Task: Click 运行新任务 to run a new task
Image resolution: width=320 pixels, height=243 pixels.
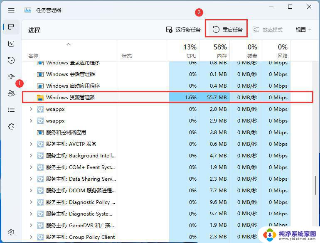Action: click(x=183, y=30)
